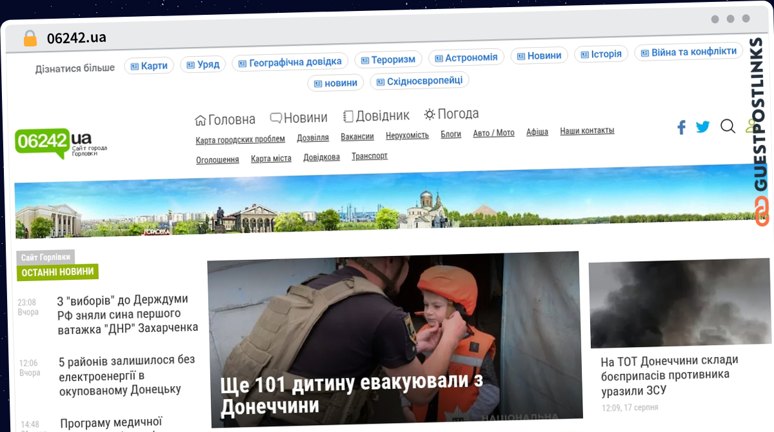Open the Довідкова link
This screenshot has width=774, height=432.
pos(321,157)
